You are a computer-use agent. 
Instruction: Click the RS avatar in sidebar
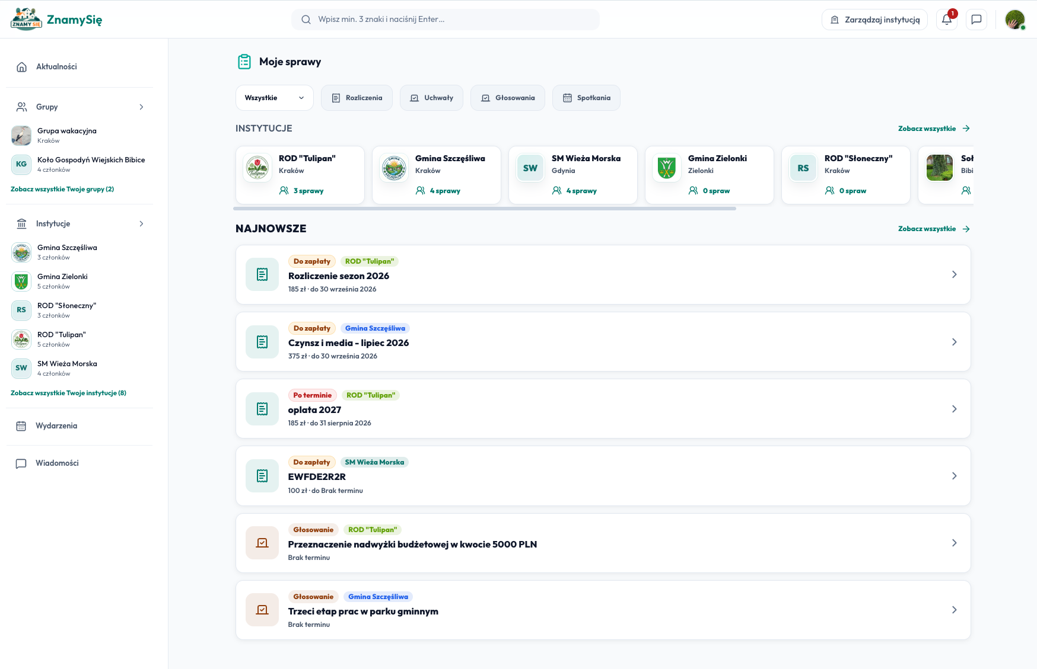[21, 310]
